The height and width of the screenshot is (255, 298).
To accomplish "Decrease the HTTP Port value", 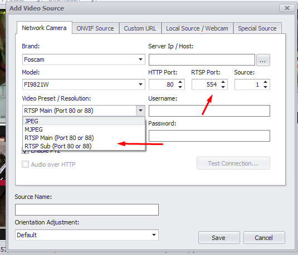I will point(180,87).
